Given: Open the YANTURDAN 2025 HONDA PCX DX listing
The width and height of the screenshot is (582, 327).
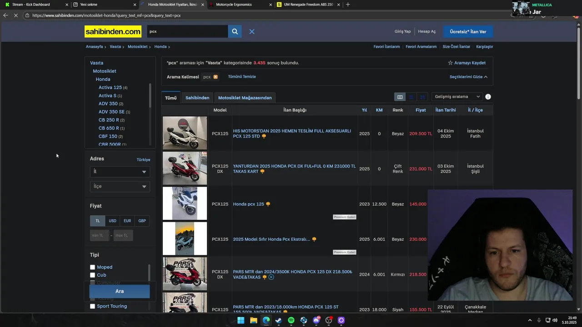Looking at the screenshot, I should (294, 168).
